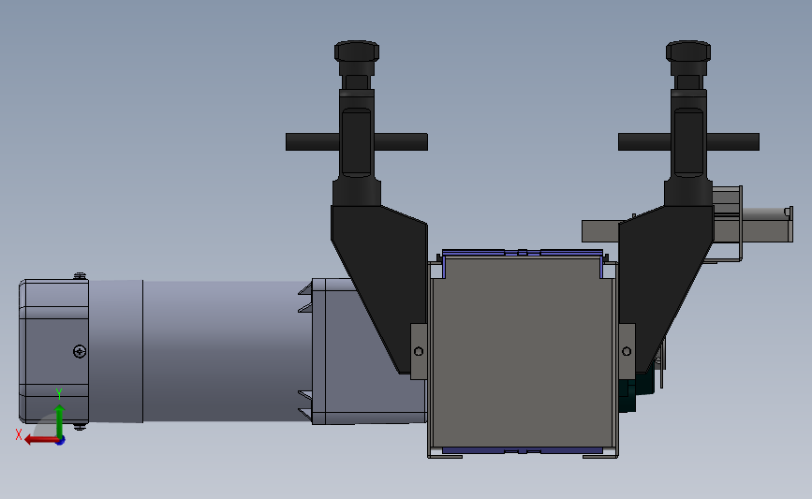Select the right clamp's top knob
Image resolution: width=812 pixels, height=499 pixels.
(688, 51)
